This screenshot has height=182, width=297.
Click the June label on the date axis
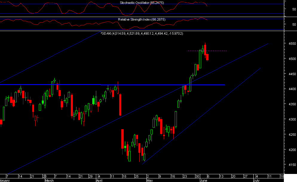(x=203, y=180)
